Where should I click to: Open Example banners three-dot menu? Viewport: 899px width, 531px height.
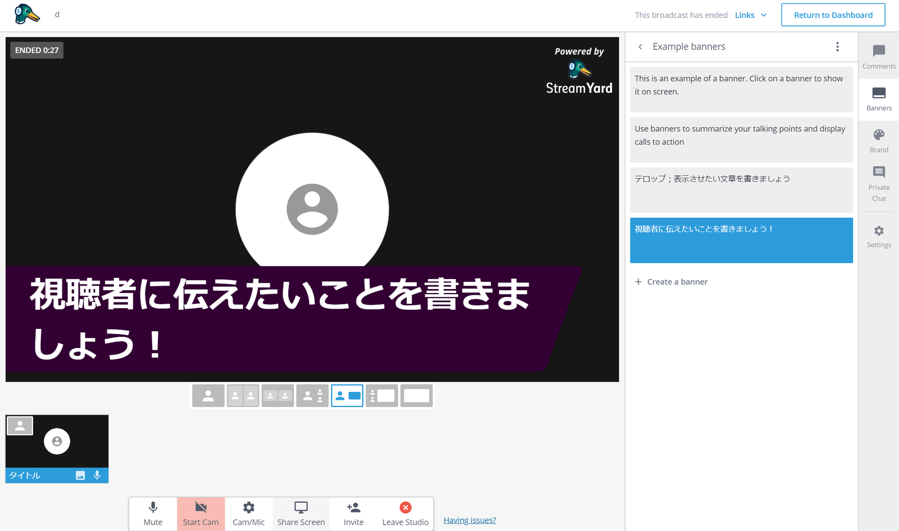[x=837, y=47]
